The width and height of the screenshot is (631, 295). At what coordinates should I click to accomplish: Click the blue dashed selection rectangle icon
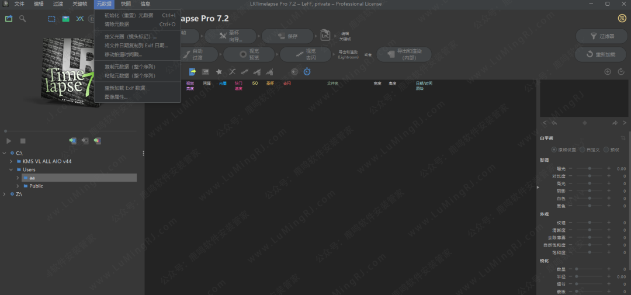(x=51, y=19)
